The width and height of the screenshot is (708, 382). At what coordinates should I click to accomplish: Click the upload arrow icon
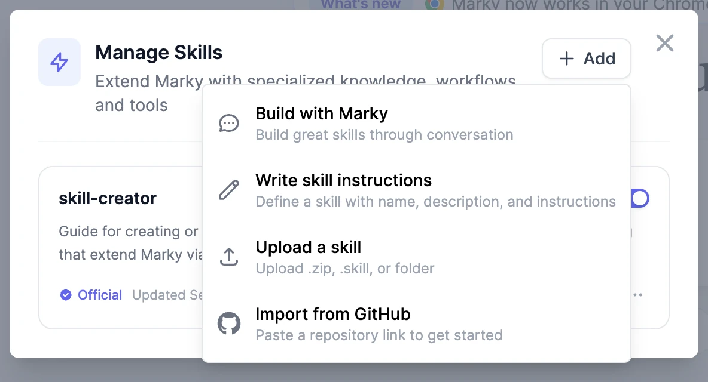[x=229, y=257]
